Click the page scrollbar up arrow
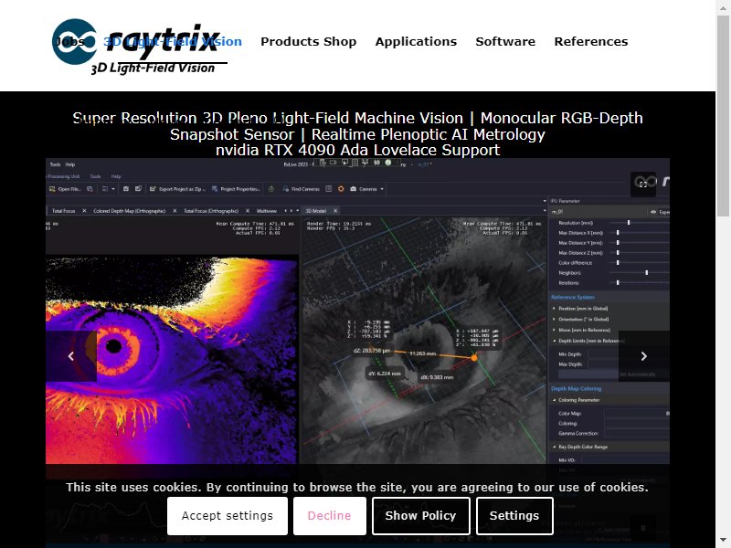The height and width of the screenshot is (548, 731). 723,7
